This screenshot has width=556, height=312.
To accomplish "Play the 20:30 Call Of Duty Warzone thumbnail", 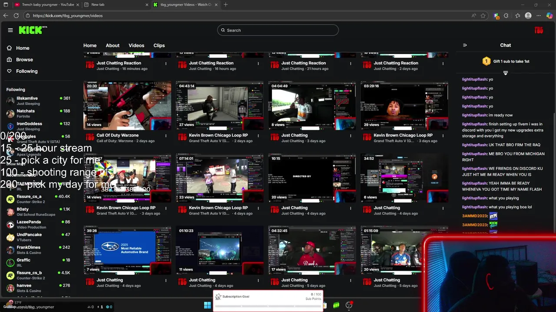I will point(127,105).
